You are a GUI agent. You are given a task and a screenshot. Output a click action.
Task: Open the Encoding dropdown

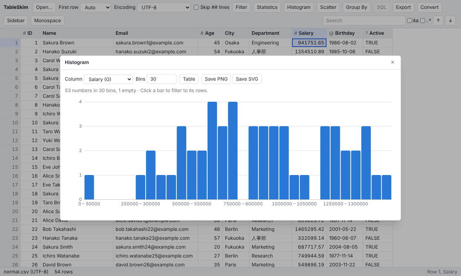coord(164,7)
